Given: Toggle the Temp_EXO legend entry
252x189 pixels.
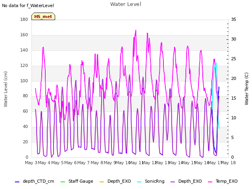Looking at the screenshot, I should pos(223,181).
